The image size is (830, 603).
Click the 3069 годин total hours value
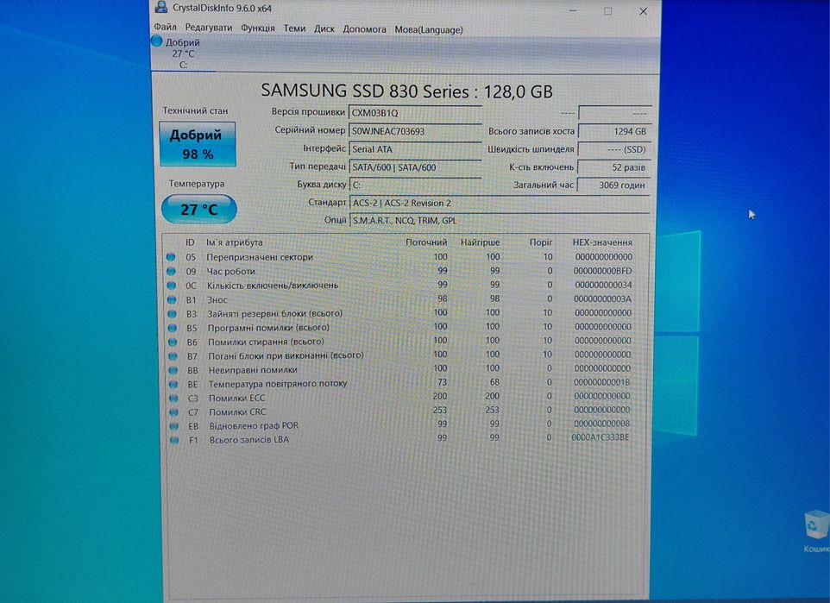tap(614, 185)
